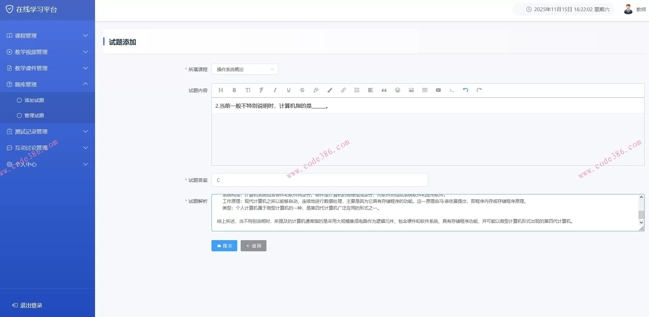The height and width of the screenshot is (317, 649).
Task: Insert an emoji into the question content
Action: 397,90
